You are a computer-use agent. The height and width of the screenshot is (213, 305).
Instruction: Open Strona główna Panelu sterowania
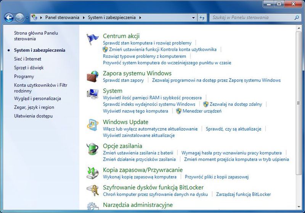tap(36, 36)
